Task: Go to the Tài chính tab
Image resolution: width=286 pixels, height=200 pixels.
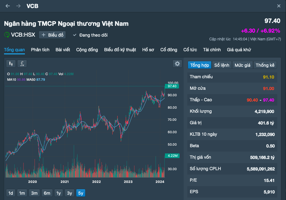Action: tap(212, 50)
